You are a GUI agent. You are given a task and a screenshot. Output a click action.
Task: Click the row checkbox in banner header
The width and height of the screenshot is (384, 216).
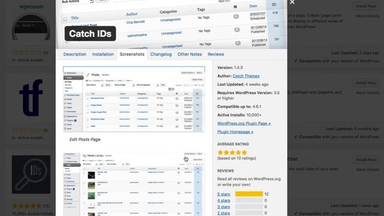(65, 19)
